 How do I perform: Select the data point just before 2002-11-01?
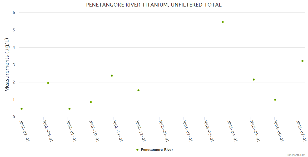112,76
